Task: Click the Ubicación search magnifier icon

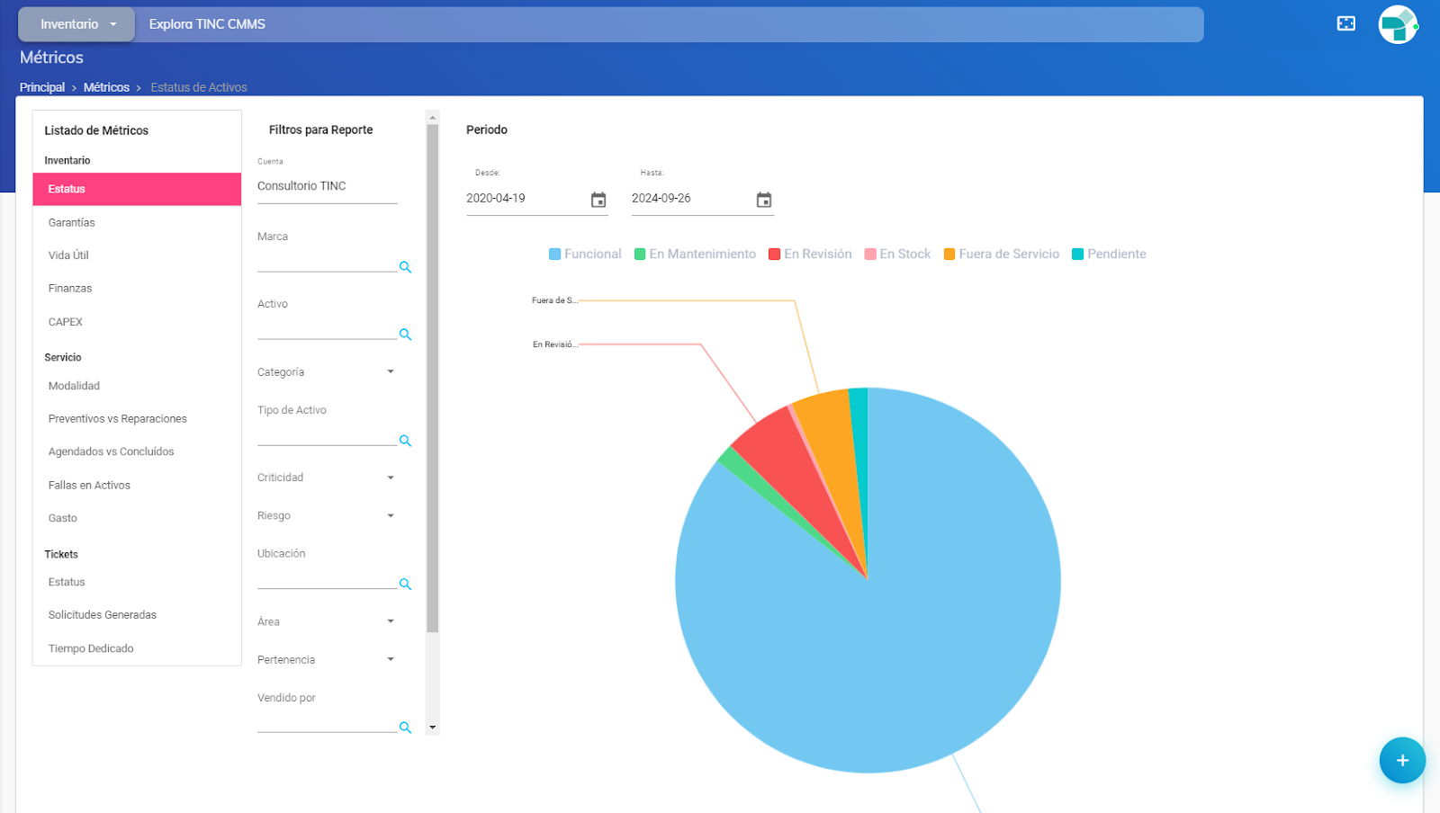Action: (405, 584)
